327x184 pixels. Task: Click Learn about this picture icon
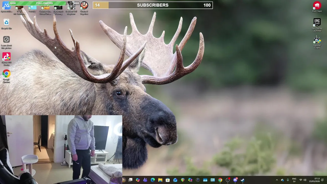tap(6, 42)
